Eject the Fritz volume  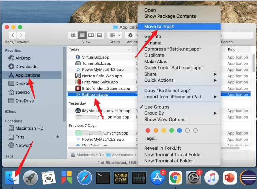(58, 137)
